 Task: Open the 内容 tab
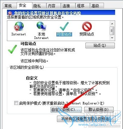(x=52, y=6)
